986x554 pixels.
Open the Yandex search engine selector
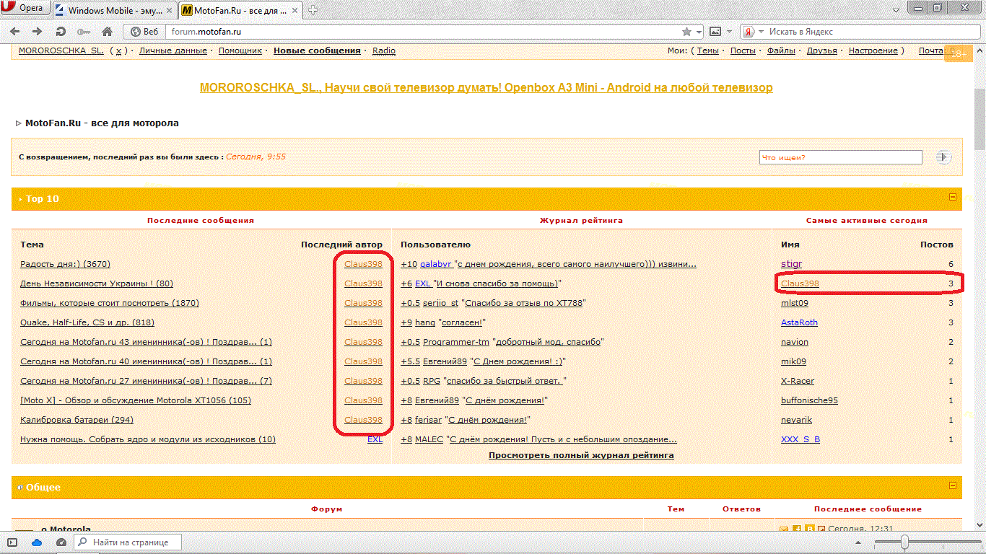(754, 32)
